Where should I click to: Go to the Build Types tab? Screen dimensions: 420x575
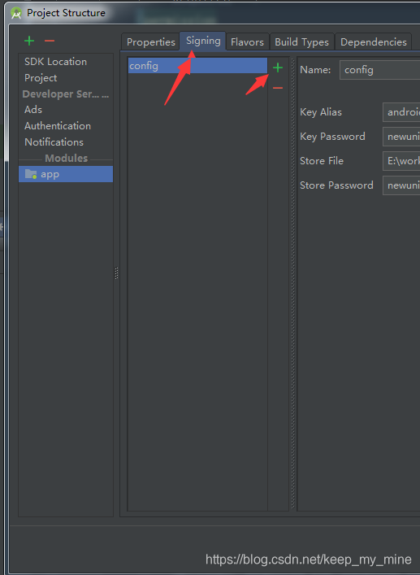point(301,41)
